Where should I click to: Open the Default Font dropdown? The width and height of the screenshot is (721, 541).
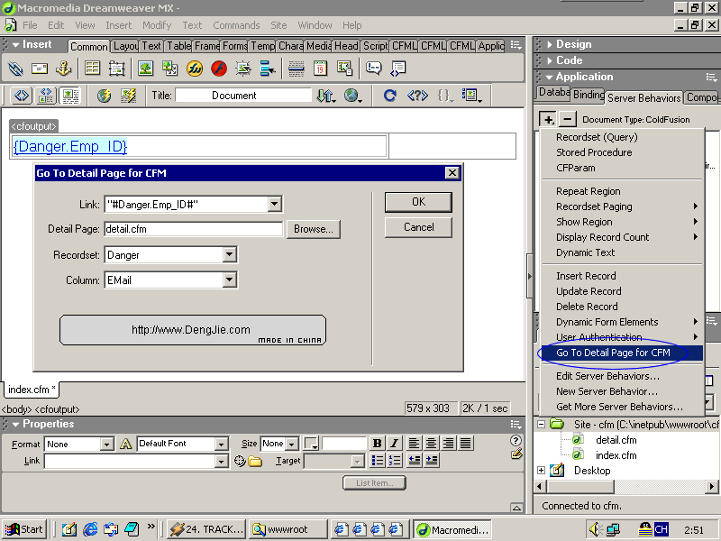[x=221, y=445]
